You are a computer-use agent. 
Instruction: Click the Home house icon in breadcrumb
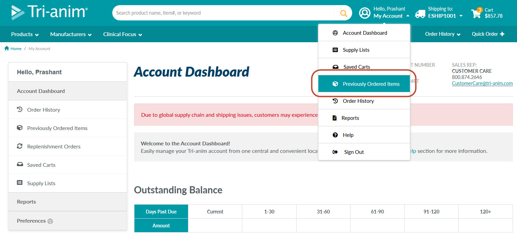click(7, 48)
